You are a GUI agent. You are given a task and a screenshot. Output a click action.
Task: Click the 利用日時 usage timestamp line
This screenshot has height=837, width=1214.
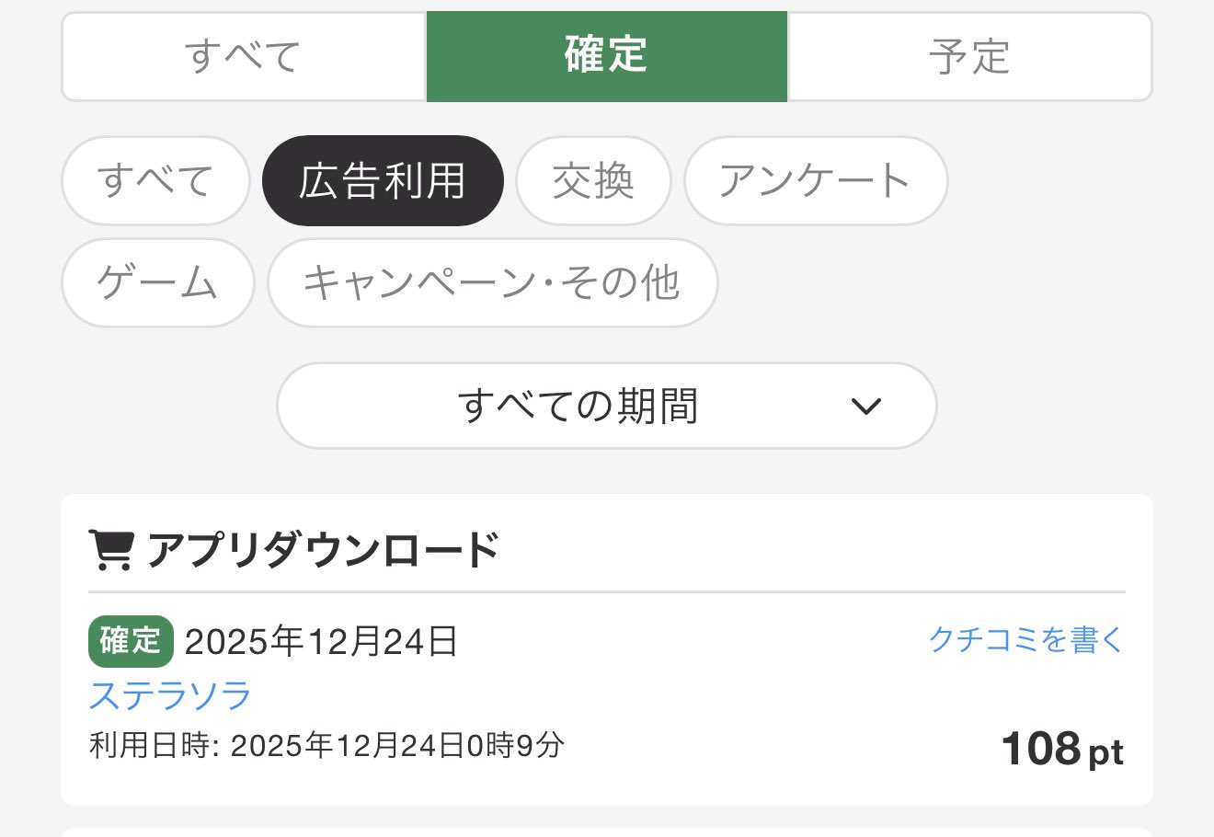326,745
